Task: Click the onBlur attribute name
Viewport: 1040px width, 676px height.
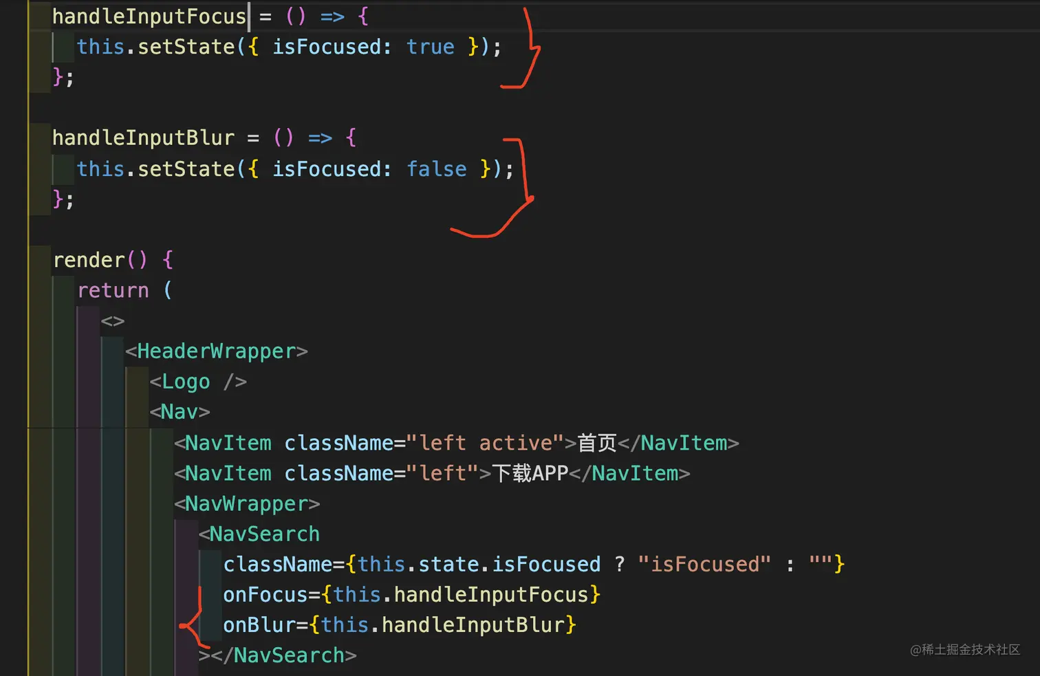Action: coord(259,624)
